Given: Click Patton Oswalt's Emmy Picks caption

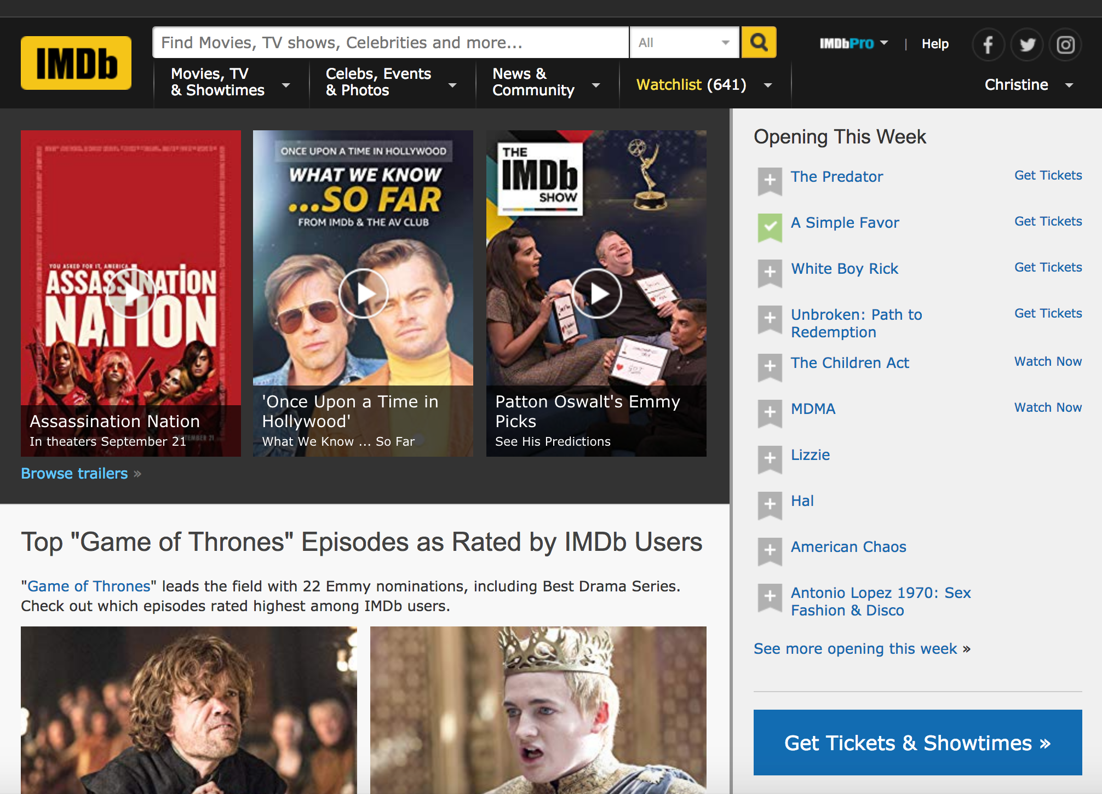Looking at the screenshot, I should click(x=587, y=411).
